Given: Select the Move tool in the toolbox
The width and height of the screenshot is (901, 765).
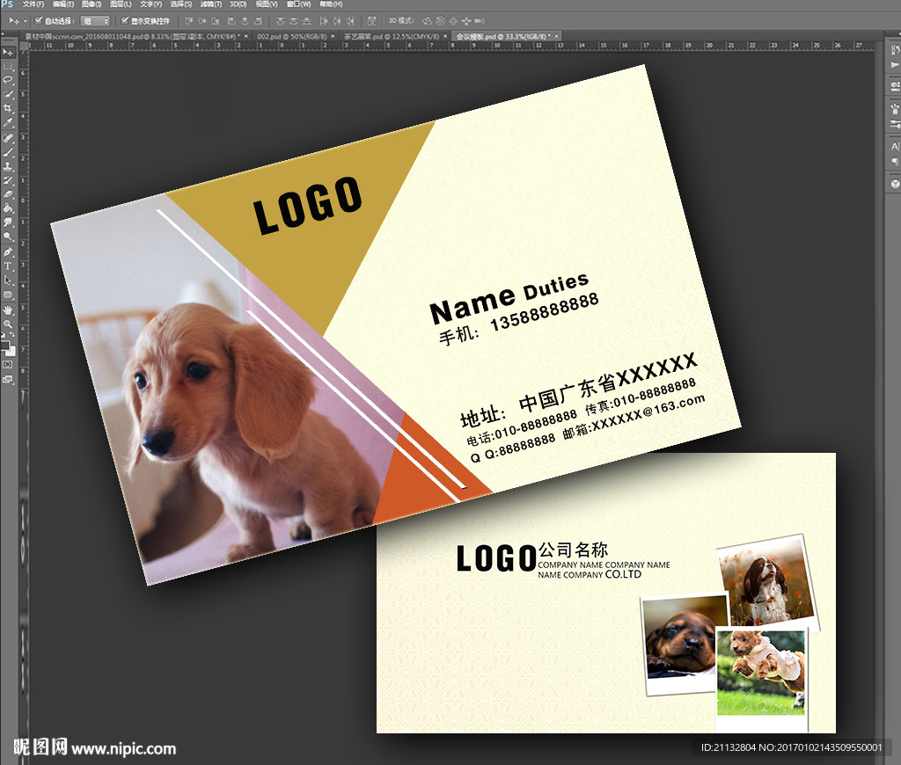Looking at the screenshot, I should click(8, 53).
